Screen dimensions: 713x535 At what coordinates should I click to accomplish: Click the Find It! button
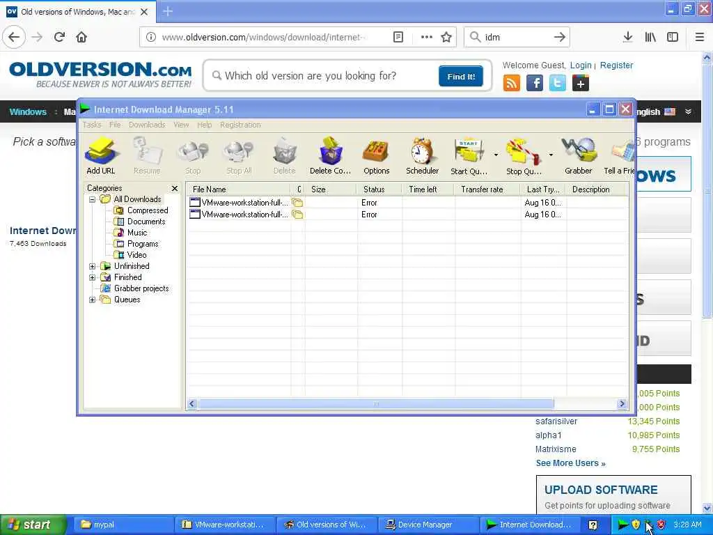tap(461, 76)
